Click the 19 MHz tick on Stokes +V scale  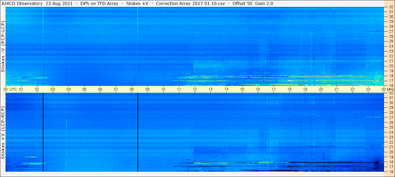[391, 157]
